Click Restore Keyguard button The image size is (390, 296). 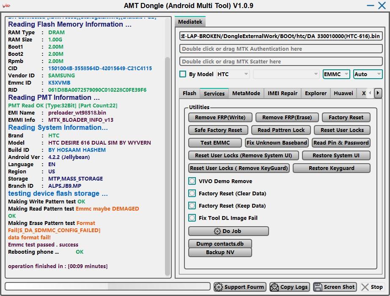[332, 168]
